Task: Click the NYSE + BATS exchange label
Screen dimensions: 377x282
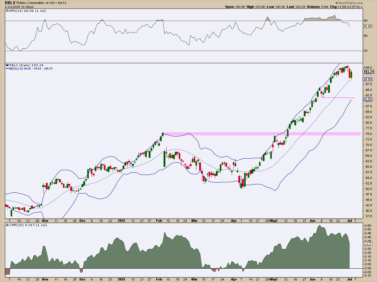Action: point(57,2)
